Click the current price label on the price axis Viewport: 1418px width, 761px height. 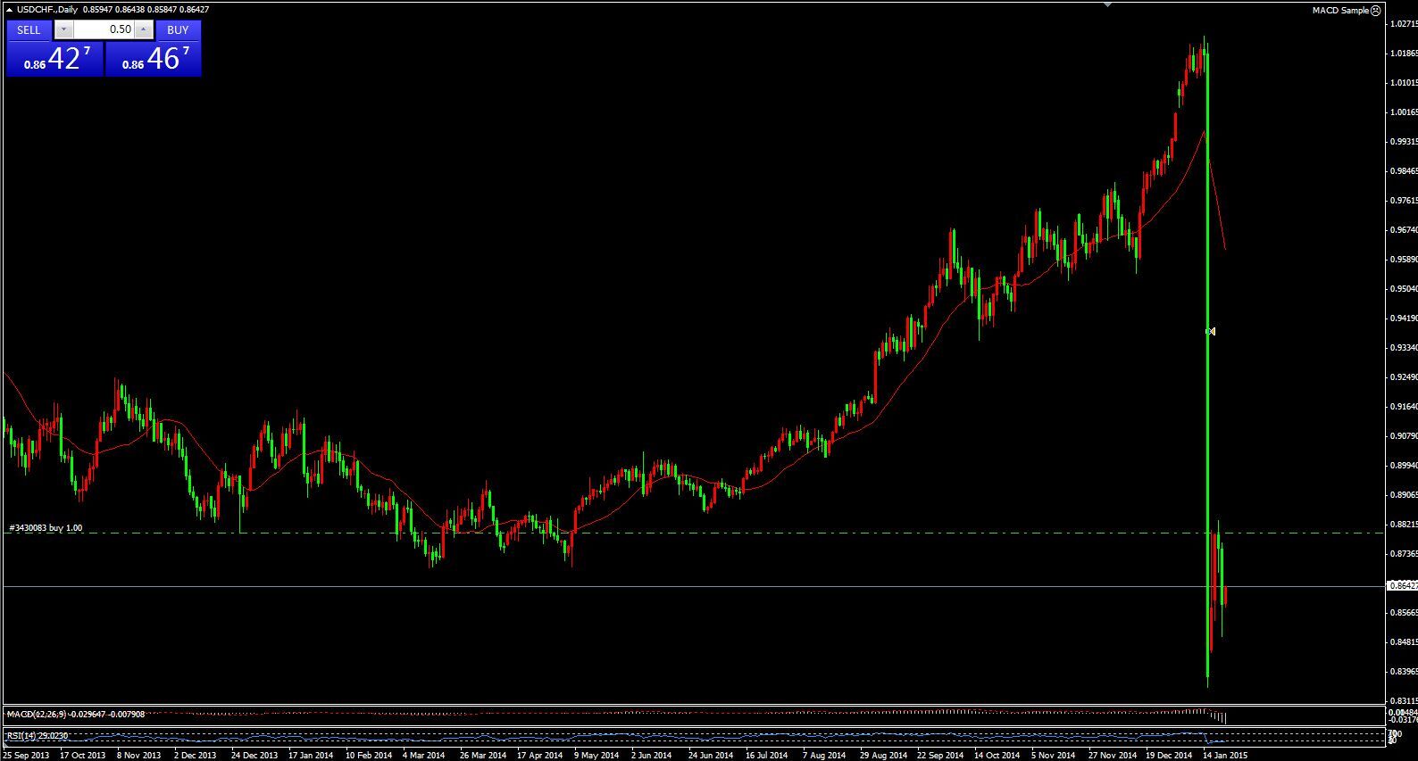point(1402,586)
